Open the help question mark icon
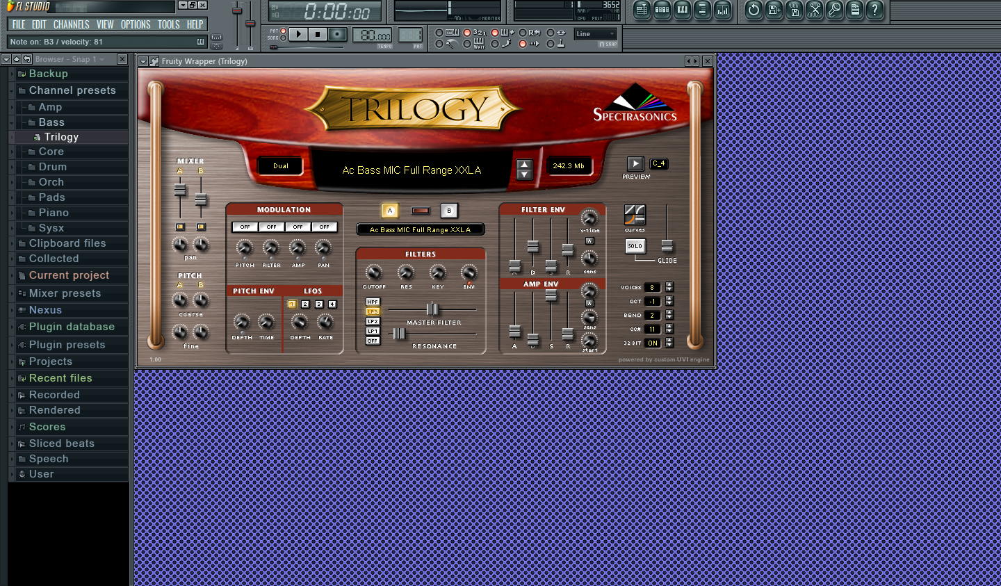Image resolution: width=1001 pixels, height=586 pixels. tap(875, 10)
